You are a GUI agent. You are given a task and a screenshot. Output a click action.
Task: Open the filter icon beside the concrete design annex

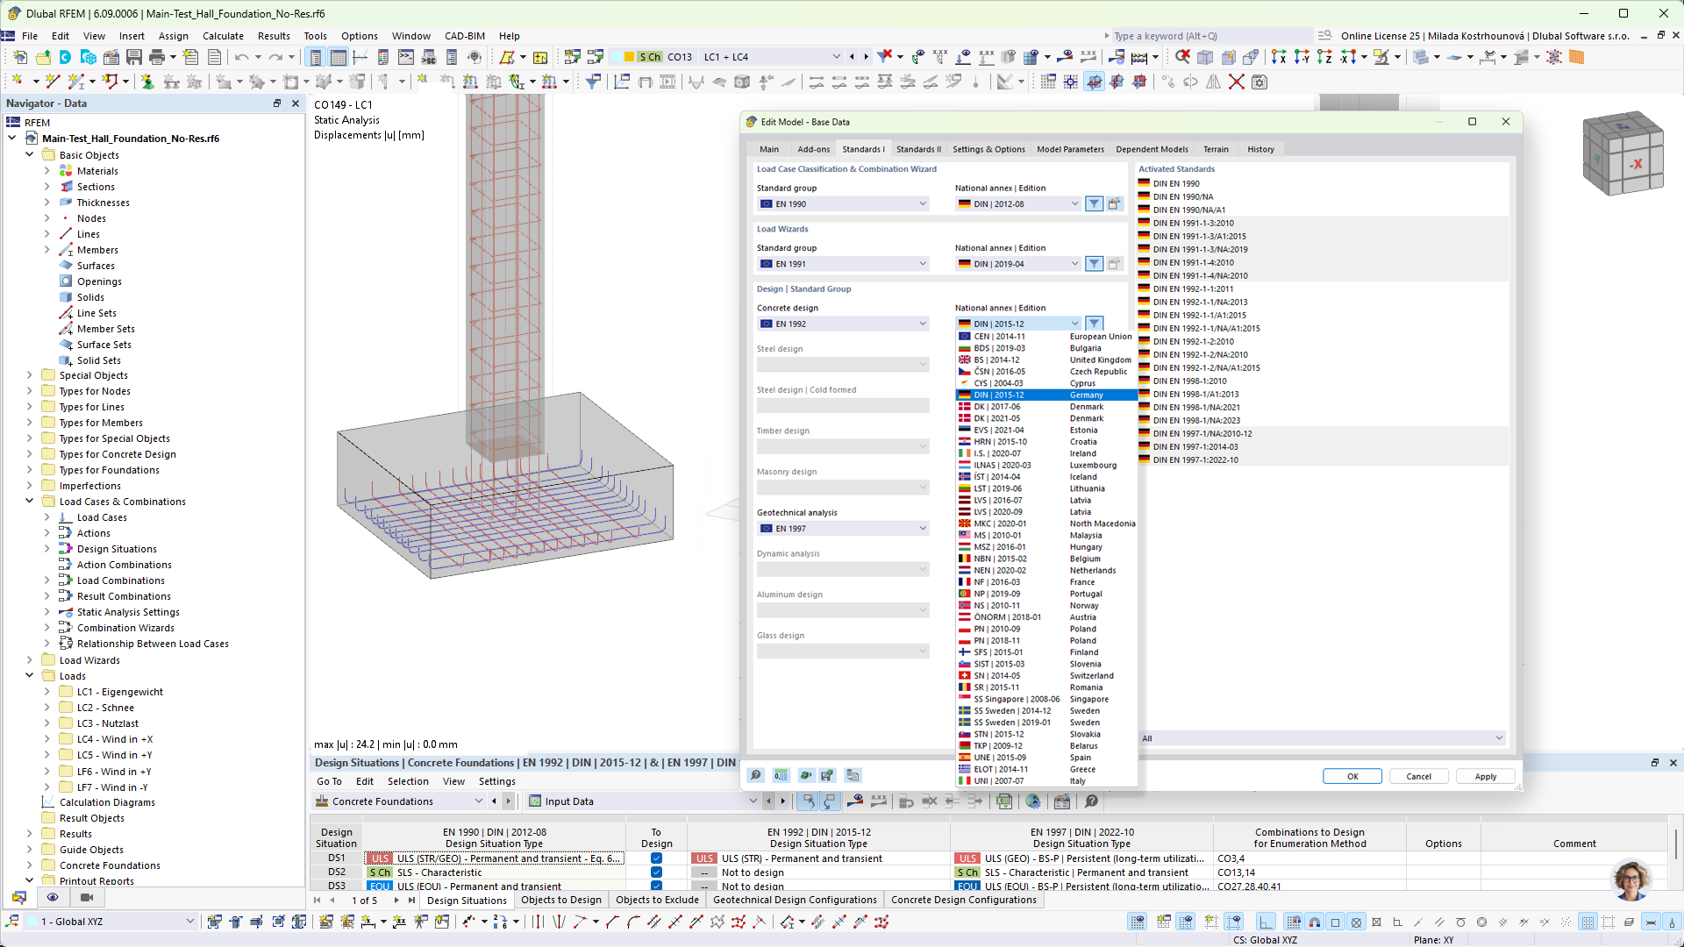click(1094, 323)
